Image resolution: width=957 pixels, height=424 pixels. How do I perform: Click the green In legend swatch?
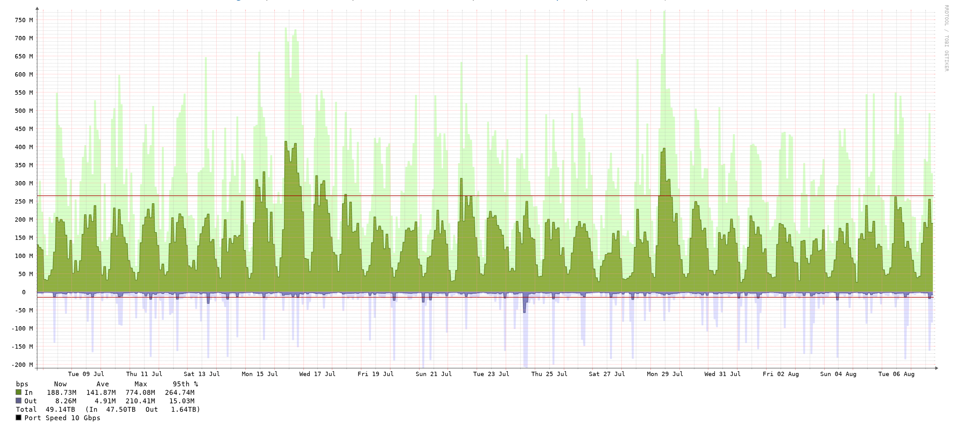point(18,392)
